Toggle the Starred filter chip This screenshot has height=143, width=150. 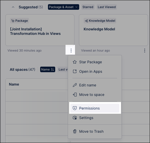(x=88, y=7)
